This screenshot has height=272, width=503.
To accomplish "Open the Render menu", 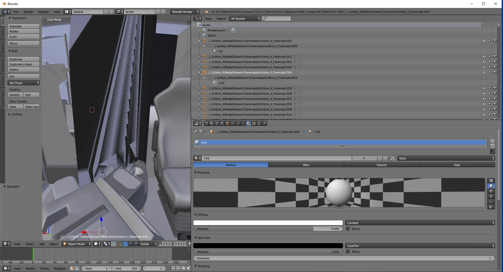I will click(x=28, y=12).
